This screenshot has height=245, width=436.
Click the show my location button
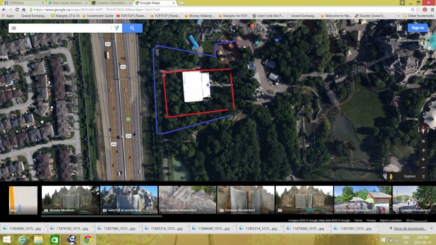[x=423, y=150]
